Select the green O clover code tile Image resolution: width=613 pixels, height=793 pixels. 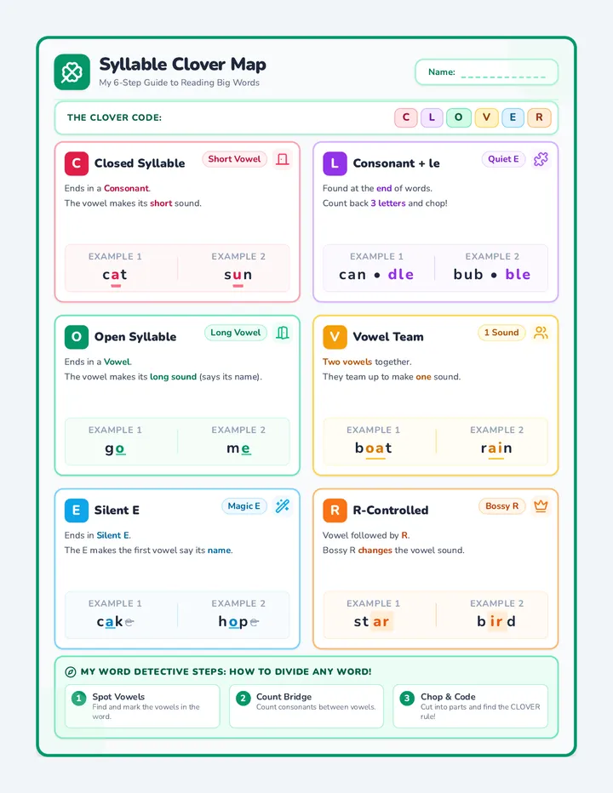point(459,117)
